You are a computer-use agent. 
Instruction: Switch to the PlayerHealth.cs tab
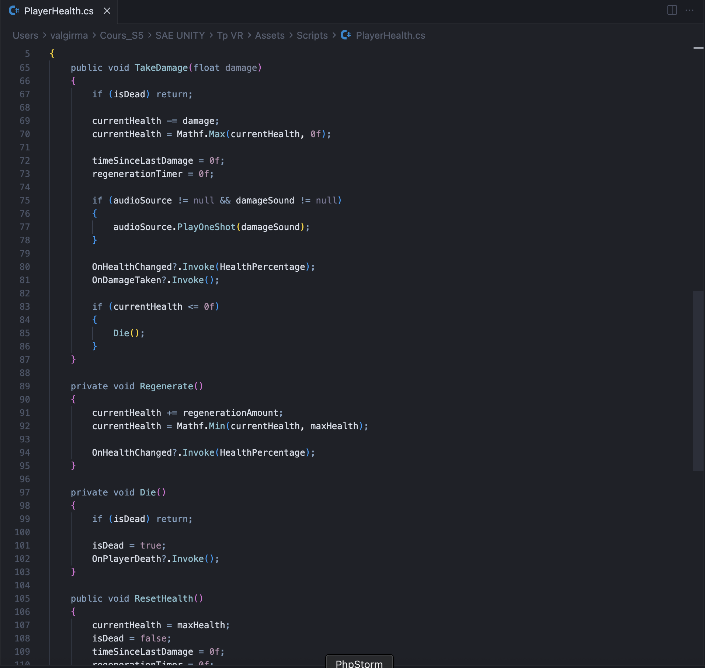59,11
